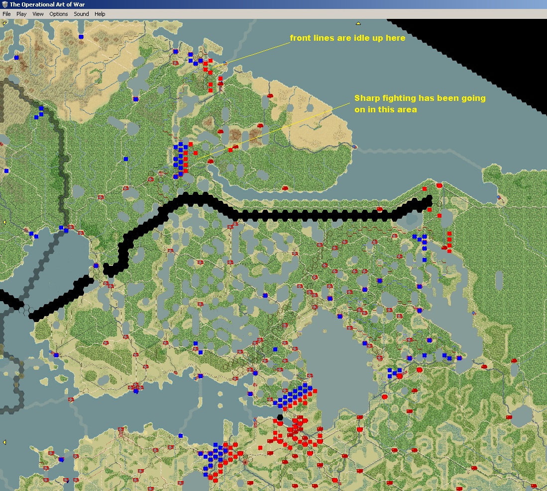
Task: Select the red round unit at black line's eastern end
Action: pos(439,185)
